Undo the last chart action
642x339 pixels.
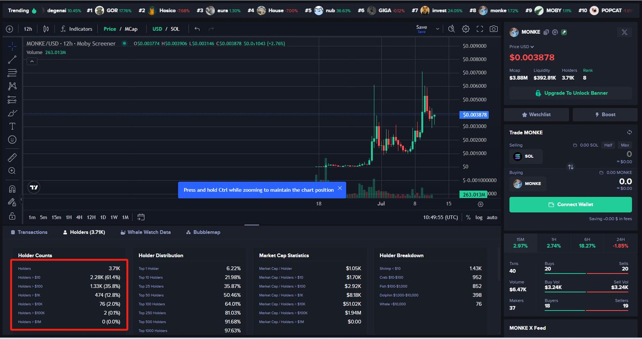[197, 29]
